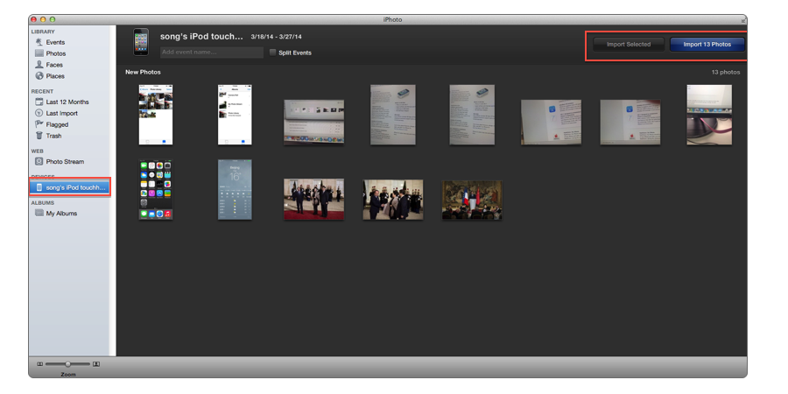This screenshot has height=394, width=788.
Task: Select the keyboard and screen photo thumbnail
Action: pyautogui.click(x=314, y=122)
